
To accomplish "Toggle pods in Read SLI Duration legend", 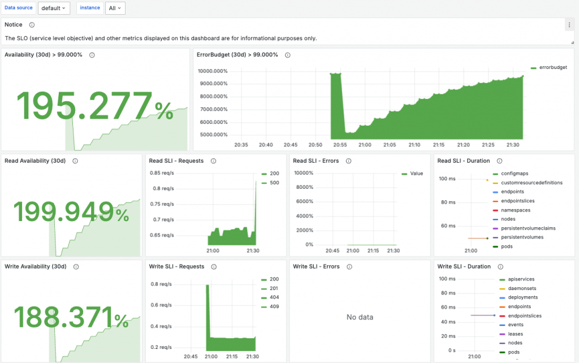I will (x=507, y=247).
